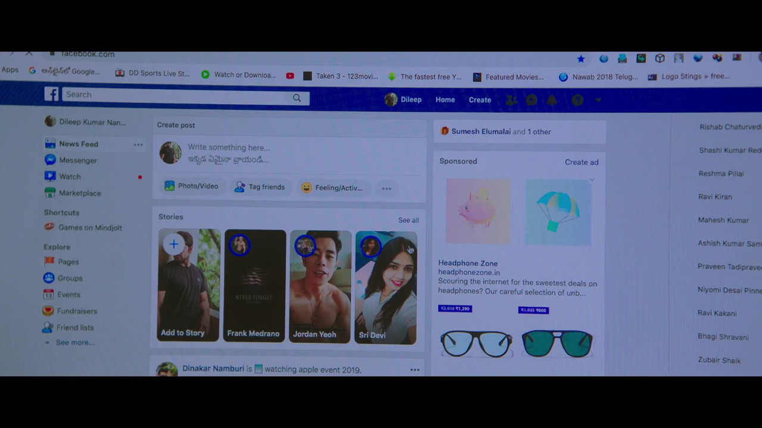Open chat with Mahesh Kumar

723,220
